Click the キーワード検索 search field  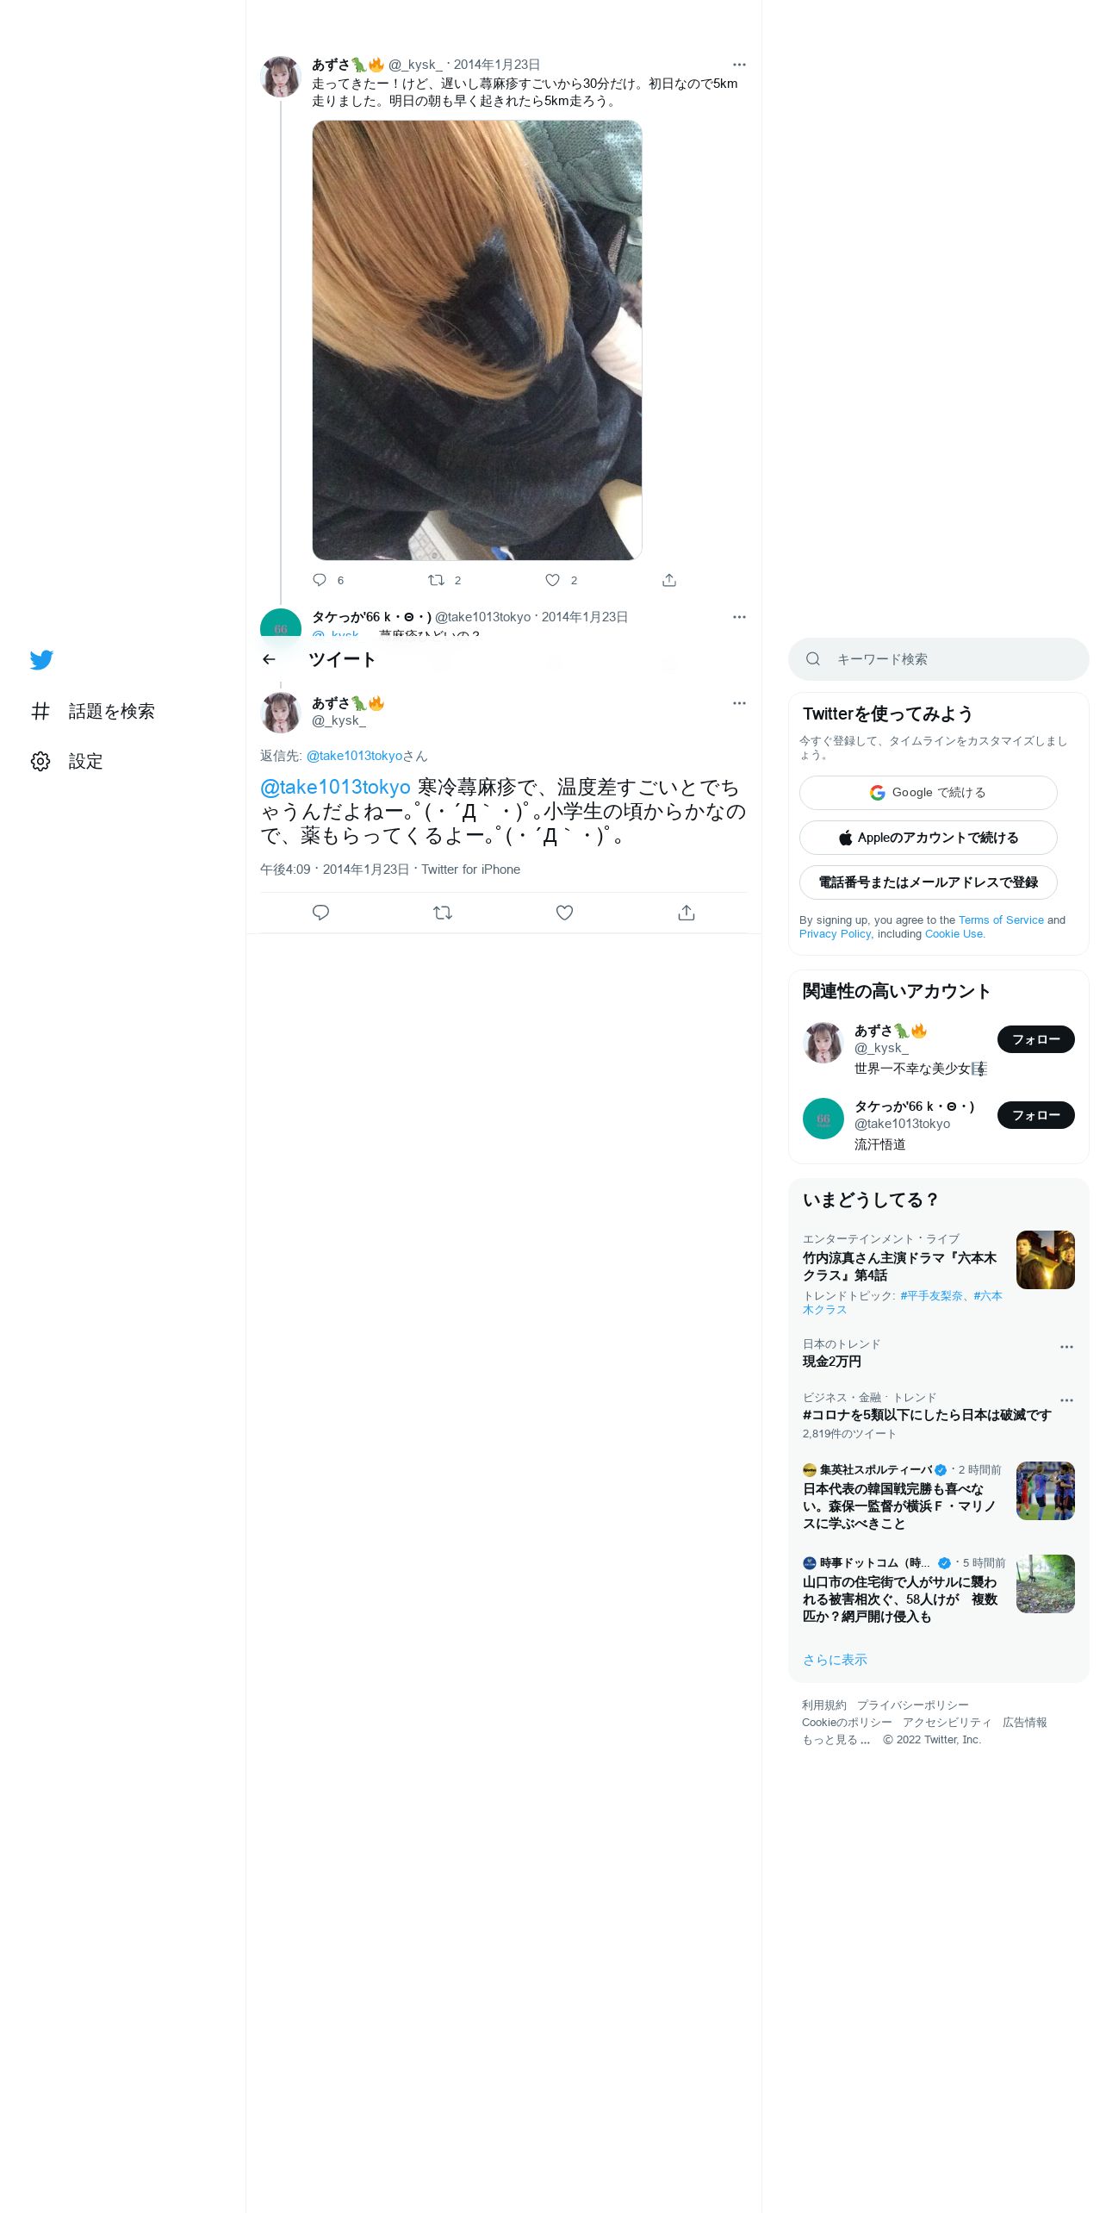pos(938,659)
